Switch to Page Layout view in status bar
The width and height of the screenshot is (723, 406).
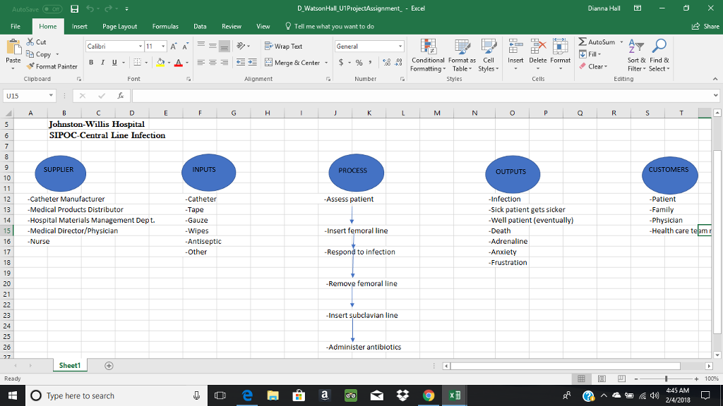[599, 379]
